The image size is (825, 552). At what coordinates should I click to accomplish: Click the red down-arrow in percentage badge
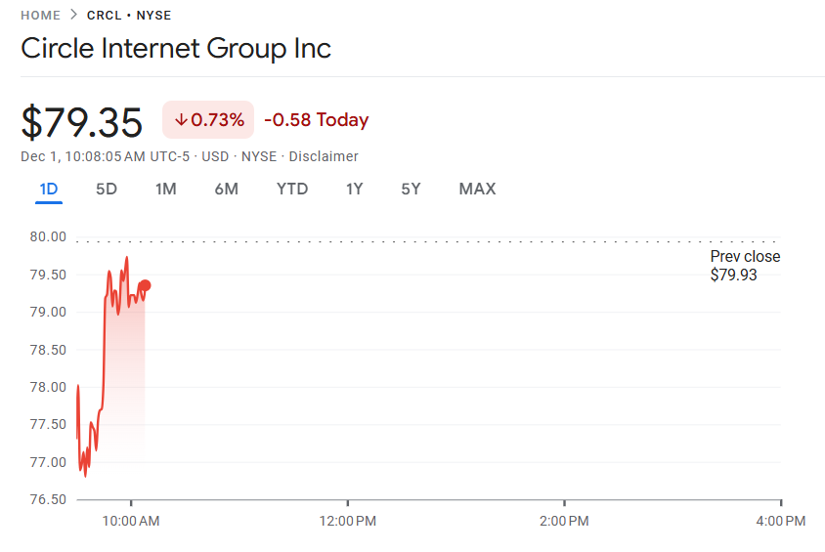click(181, 120)
